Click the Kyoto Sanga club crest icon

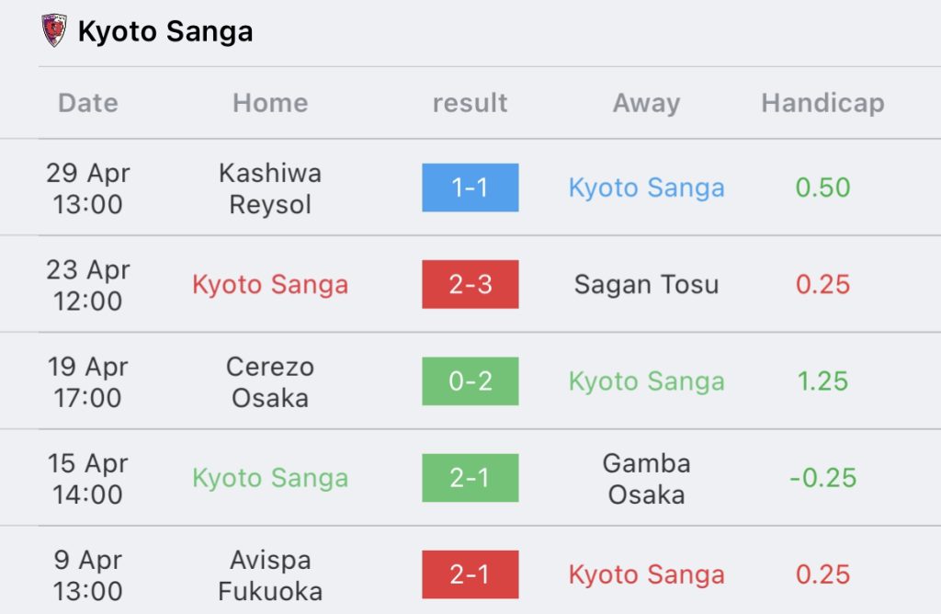click(53, 30)
